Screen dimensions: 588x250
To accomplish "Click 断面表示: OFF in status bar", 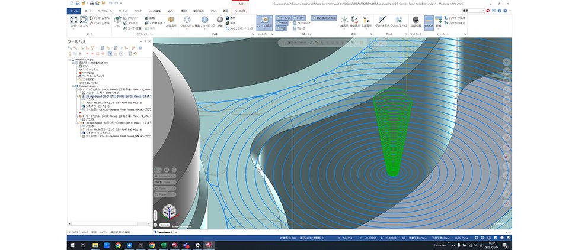I will (x=289, y=238).
